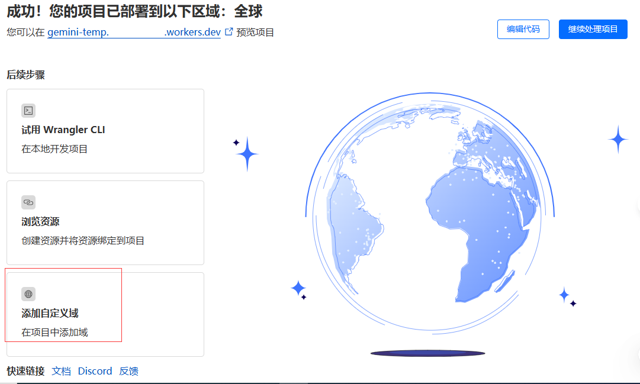Viewport: 640px width, 384px height.
Task: Click the external link icon beside workers.dev
Action: (229, 31)
